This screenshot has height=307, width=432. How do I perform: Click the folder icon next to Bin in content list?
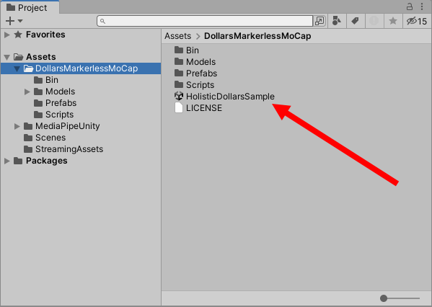pyautogui.click(x=179, y=50)
